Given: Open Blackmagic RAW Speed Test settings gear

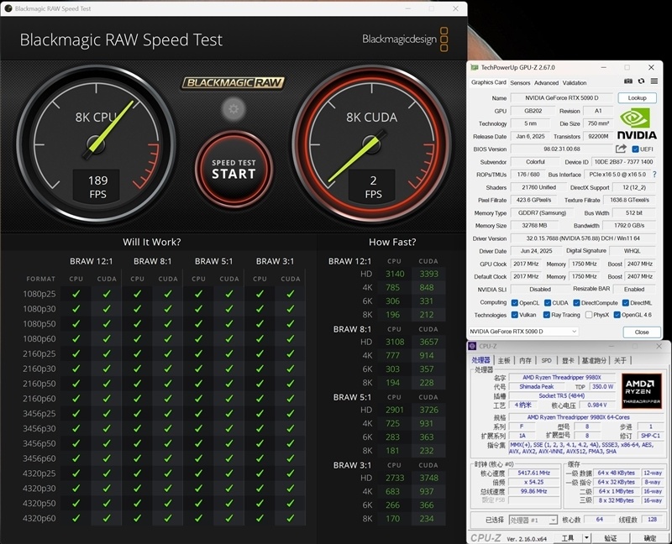Looking at the screenshot, I should 233,108.
